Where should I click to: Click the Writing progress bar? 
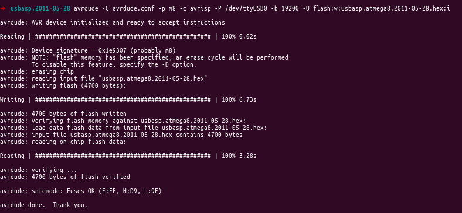123,99
